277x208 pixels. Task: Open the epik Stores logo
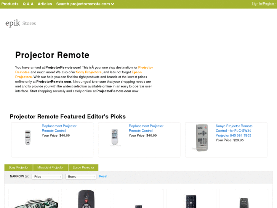coord(21,23)
